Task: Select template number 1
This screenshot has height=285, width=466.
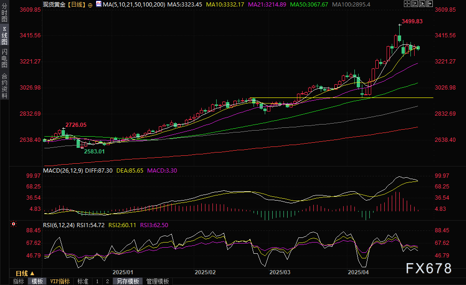Action: point(97,281)
